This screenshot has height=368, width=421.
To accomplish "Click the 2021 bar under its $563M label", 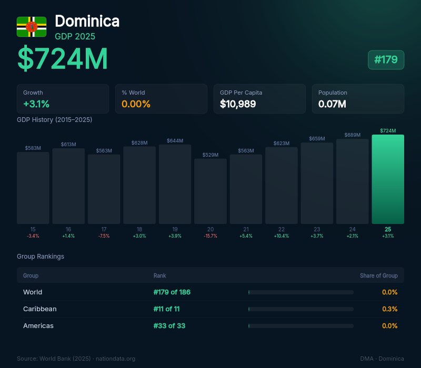I will point(246,189).
